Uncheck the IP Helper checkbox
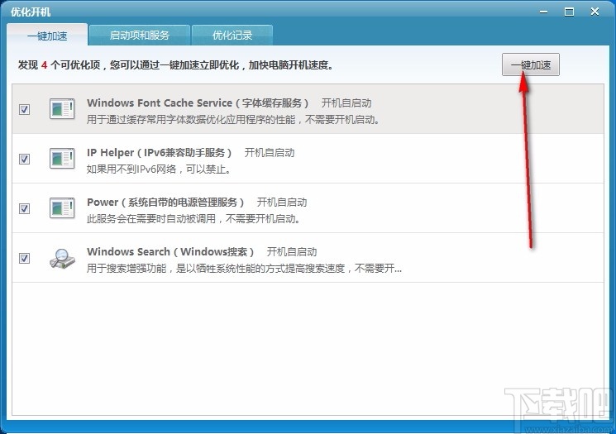The height and width of the screenshot is (434, 616). (x=24, y=159)
